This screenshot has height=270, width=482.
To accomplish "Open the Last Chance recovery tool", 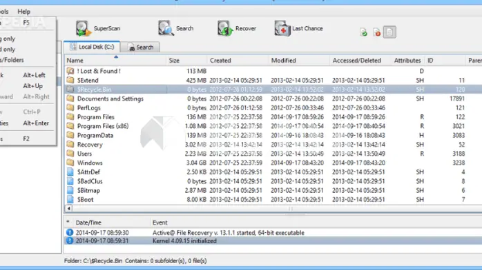I will (x=299, y=28).
